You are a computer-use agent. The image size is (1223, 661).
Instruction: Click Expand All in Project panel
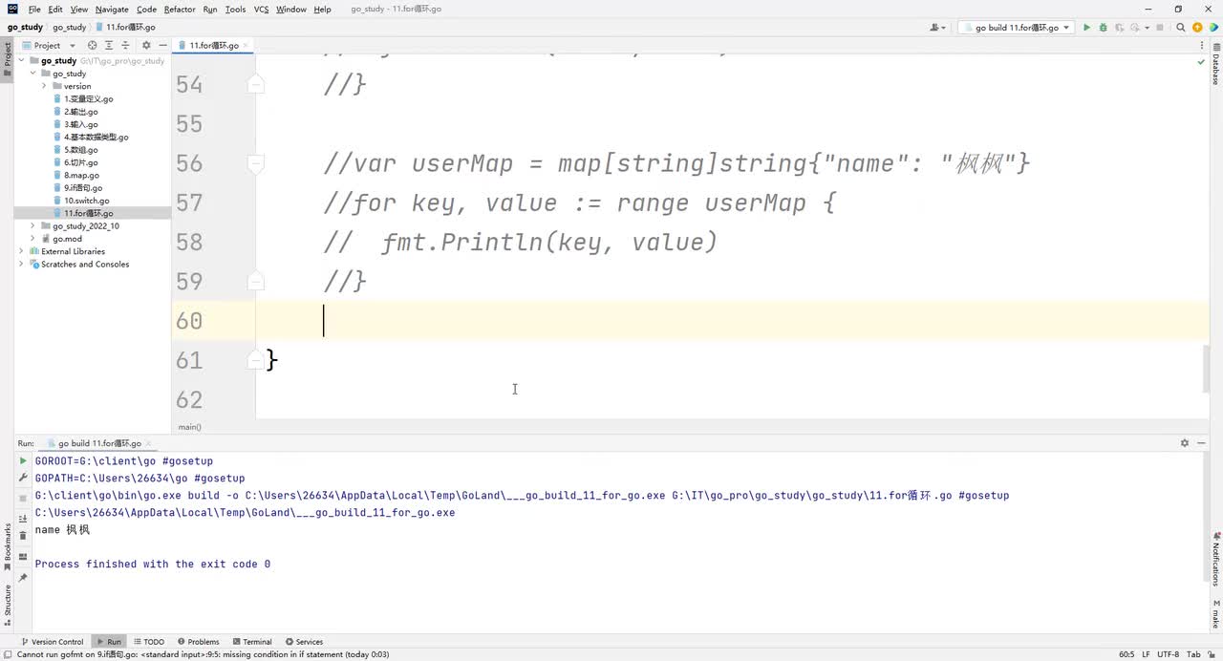coord(110,45)
